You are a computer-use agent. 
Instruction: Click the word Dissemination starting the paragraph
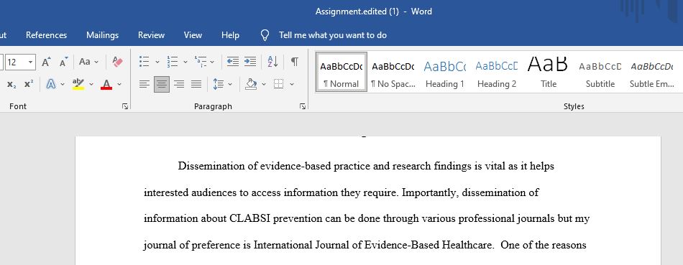(212, 166)
